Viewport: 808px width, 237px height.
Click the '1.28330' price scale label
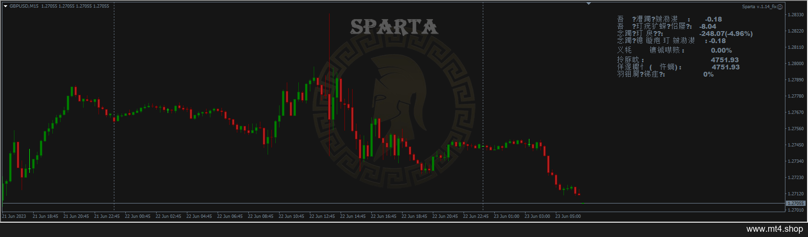click(x=796, y=15)
